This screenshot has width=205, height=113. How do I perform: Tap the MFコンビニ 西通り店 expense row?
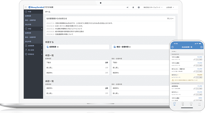[x=187, y=70]
